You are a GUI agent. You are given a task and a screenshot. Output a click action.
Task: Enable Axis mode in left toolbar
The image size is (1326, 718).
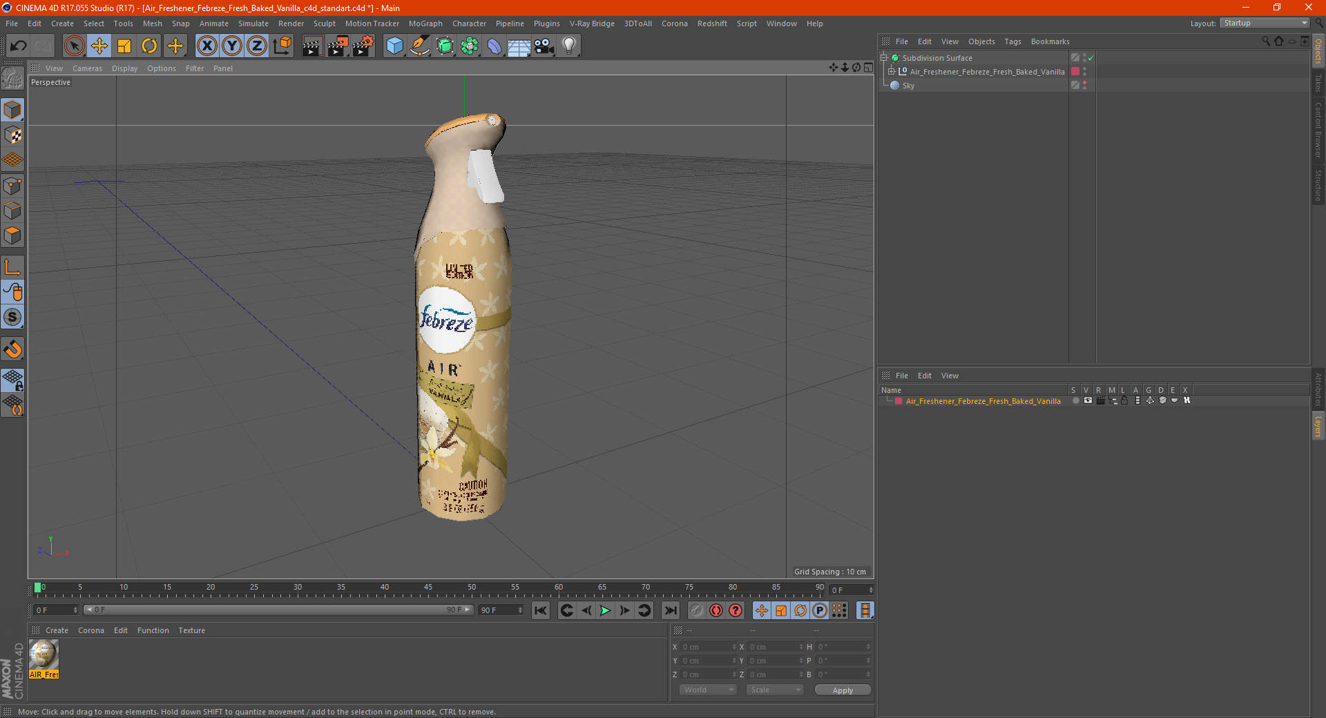(12, 266)
